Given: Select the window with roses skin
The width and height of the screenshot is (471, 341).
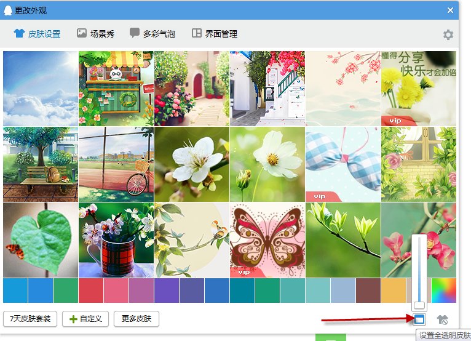Looking at the screenshot, I should pyautogui.click(x=419, y=164).
